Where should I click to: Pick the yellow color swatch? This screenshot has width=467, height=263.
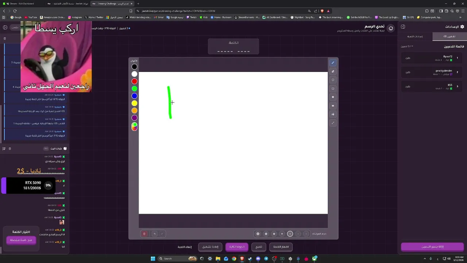click(x=134, y=103)
